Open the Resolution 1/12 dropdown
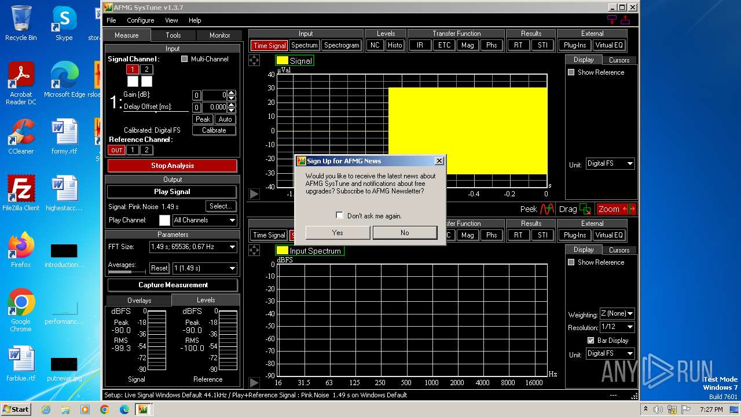Image resolution: width=741 pixels, height=417 pixels. tap(617, 327)
